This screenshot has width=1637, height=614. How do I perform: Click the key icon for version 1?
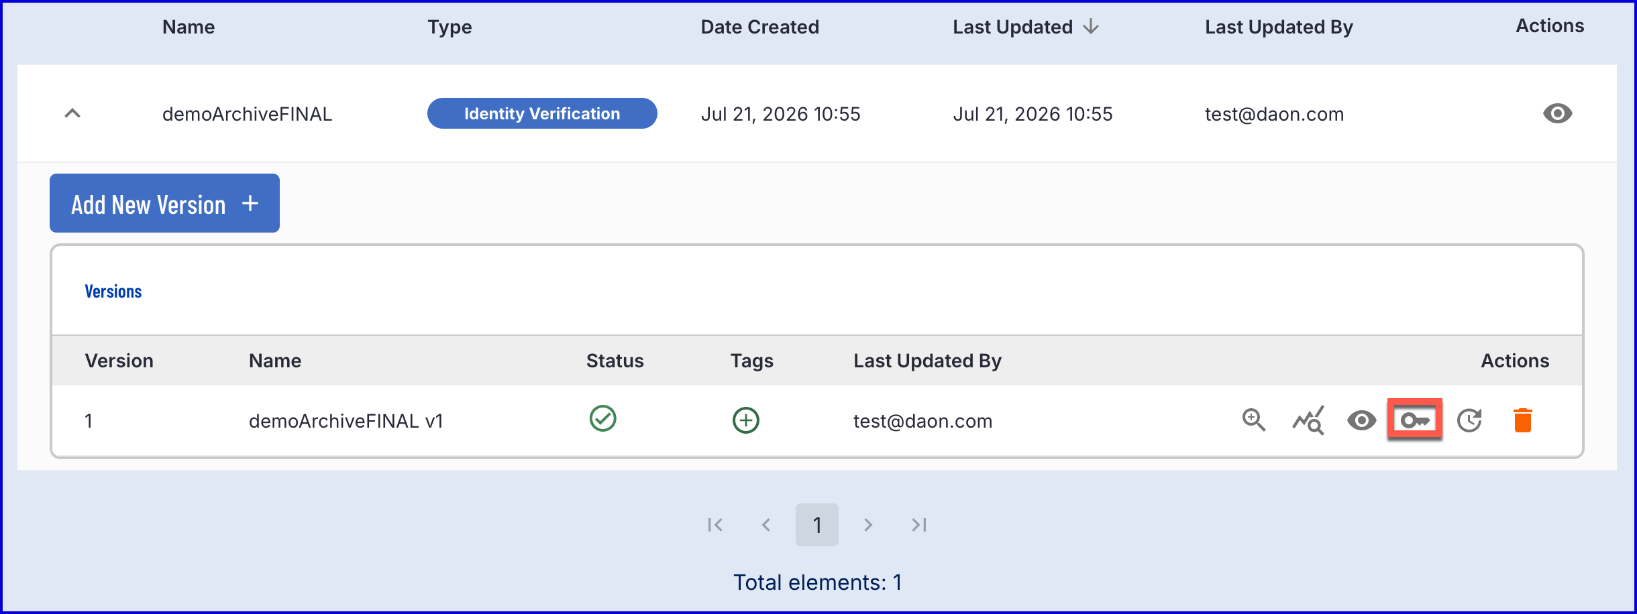pyautogui.click(x=1415, y=420)
